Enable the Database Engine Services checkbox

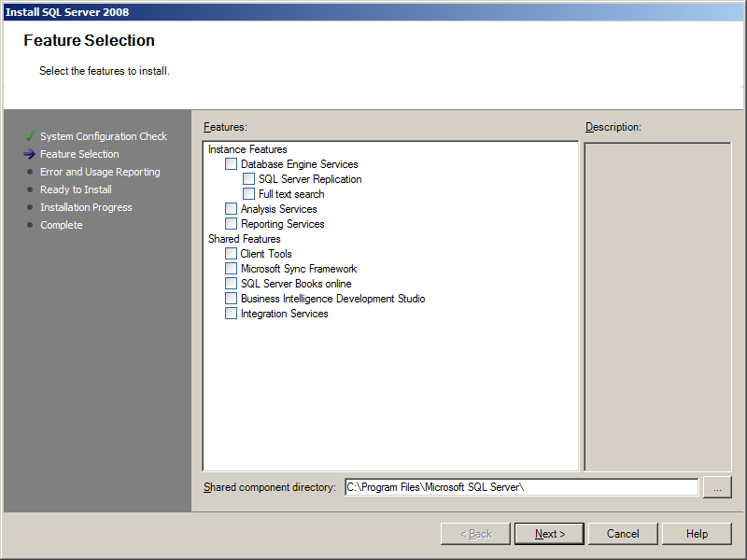(x=231, y=164)
